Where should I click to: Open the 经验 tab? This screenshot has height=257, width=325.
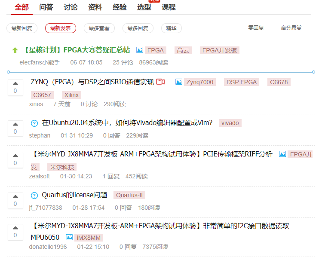pyautogui.click(x=120, y=7)
